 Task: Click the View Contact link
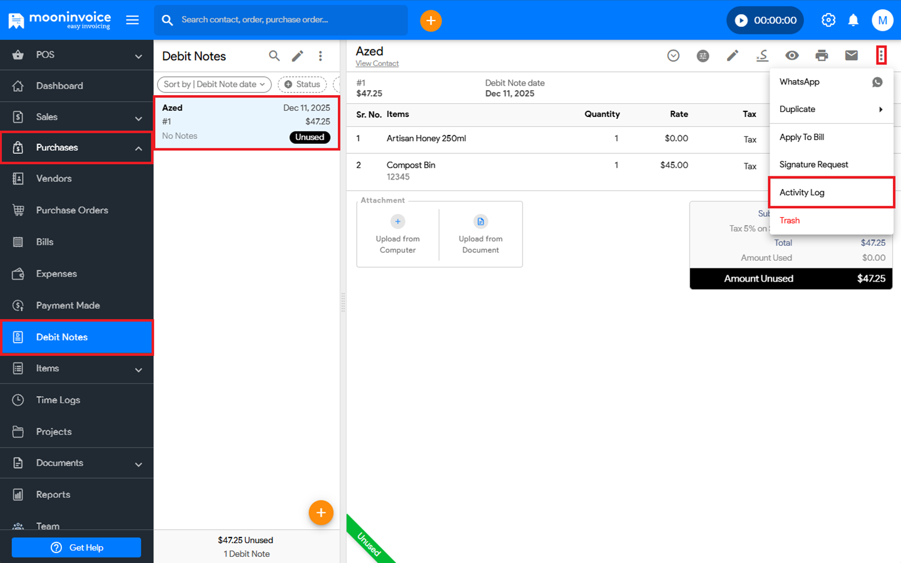pyautogui.click(x=377, y=64)
